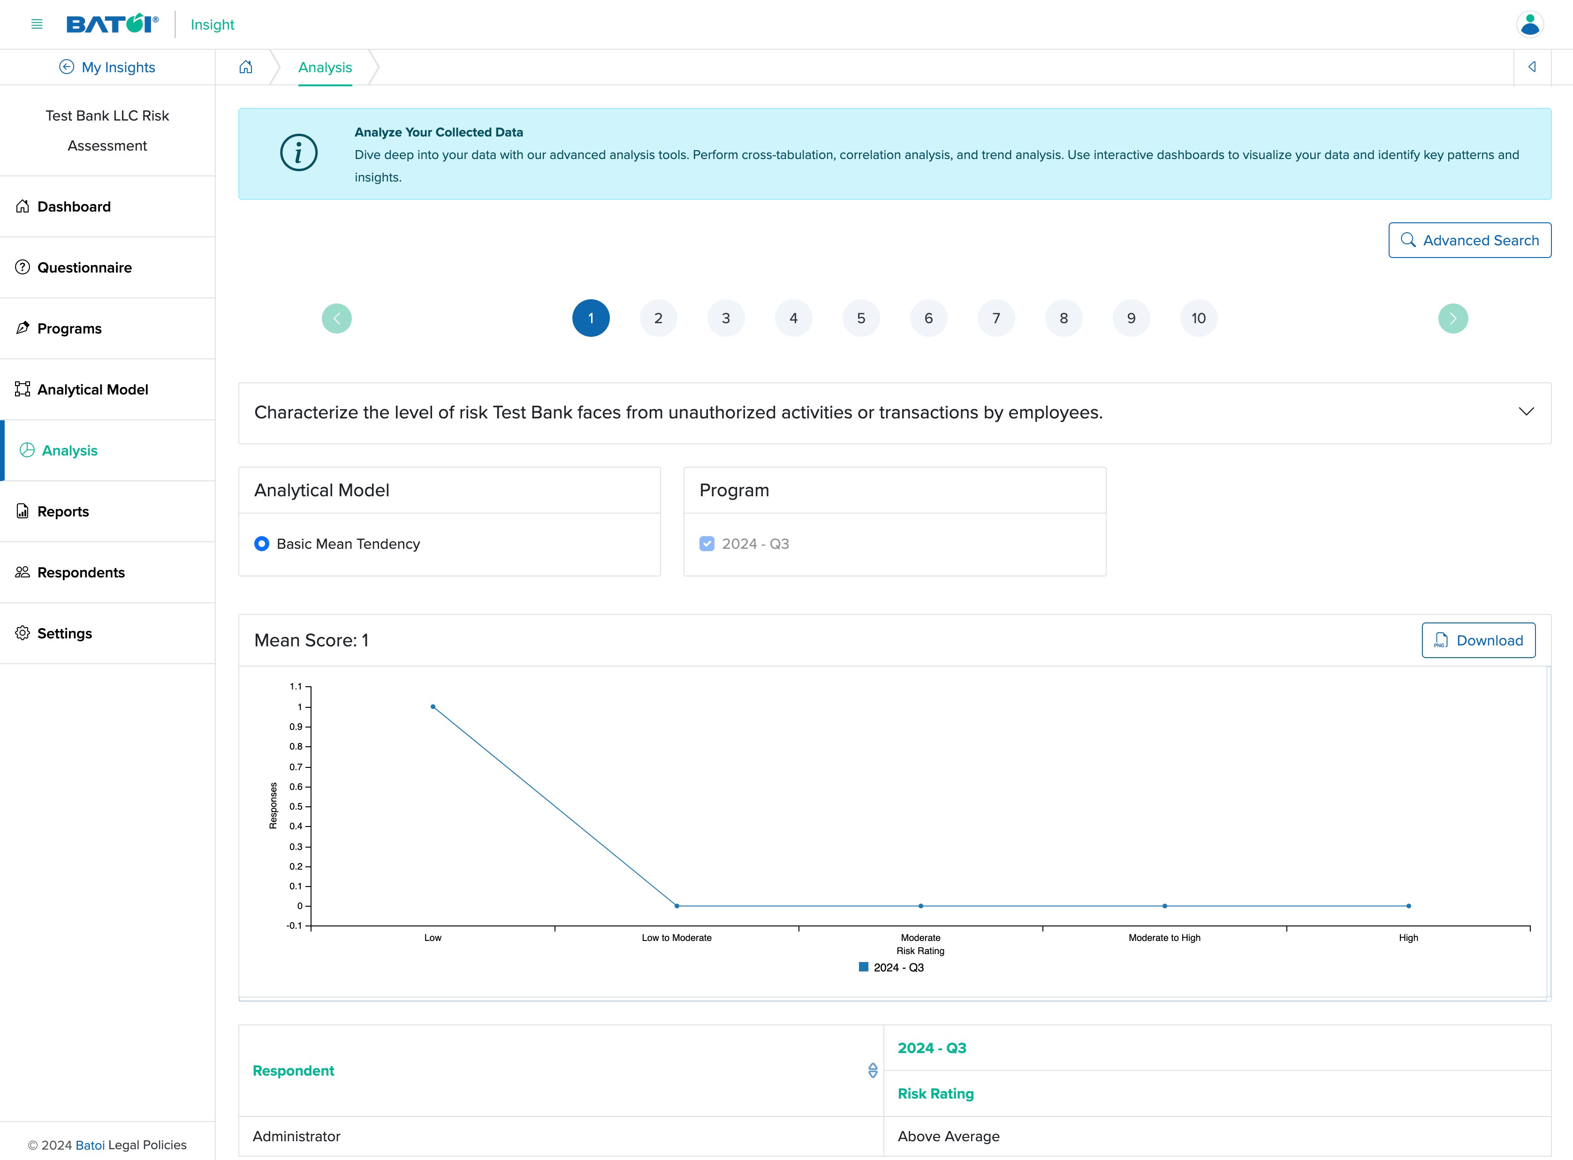Image resolution: width=1573 pixels, height=1160 pixels.
Task: Click the My Insights icon
Action: (x=67, y=67)
